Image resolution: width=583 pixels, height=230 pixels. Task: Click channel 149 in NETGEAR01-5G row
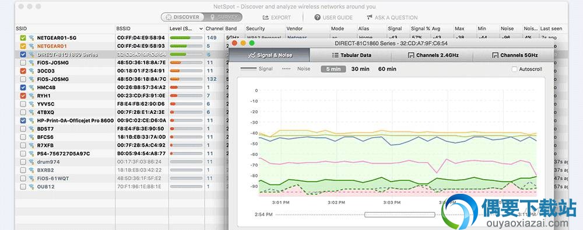pos(212,38)
